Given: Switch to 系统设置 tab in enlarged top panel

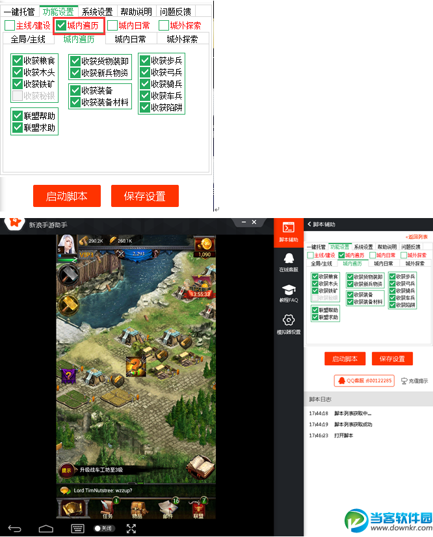Looking at the screenshot, I should tap(97, 12).
